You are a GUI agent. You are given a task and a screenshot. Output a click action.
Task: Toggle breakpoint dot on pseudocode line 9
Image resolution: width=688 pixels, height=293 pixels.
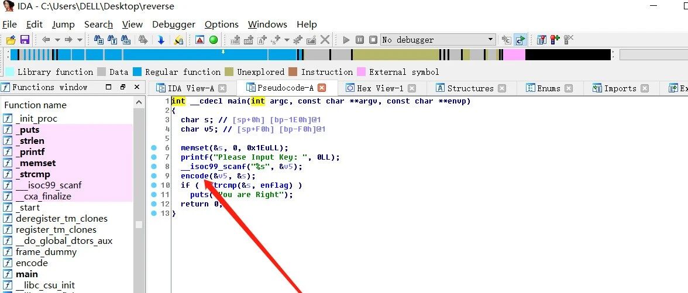pos(153,176)
